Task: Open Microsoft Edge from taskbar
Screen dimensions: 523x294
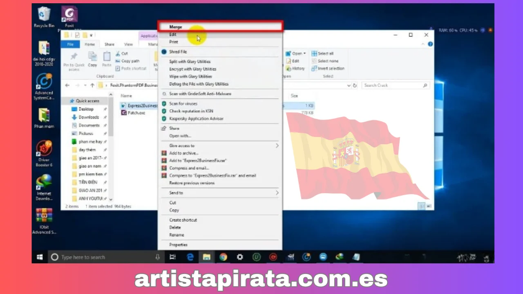Action: click(x=190, y=257)
